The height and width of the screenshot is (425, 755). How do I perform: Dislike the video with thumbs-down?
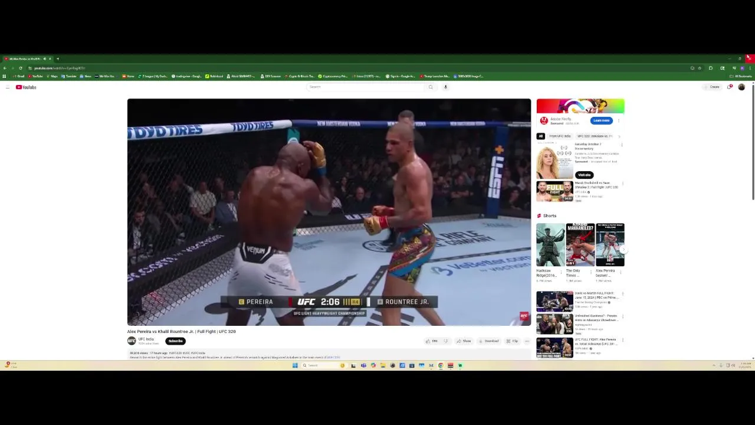(445, 341)
